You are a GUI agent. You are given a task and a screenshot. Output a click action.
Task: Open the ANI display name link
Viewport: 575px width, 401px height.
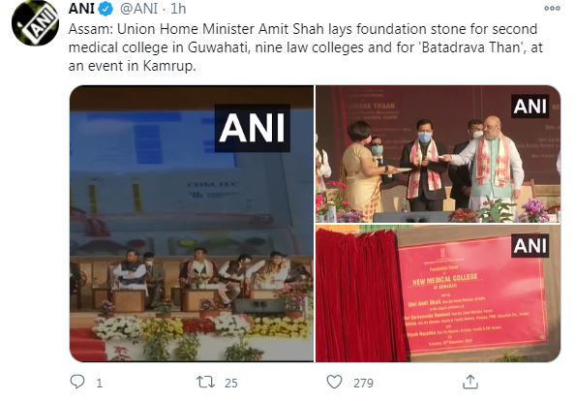81,9
